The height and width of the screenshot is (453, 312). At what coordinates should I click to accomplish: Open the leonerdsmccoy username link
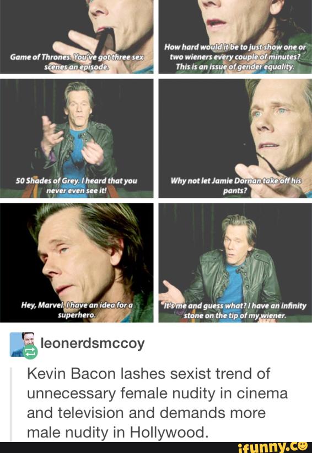click(93, 343)
